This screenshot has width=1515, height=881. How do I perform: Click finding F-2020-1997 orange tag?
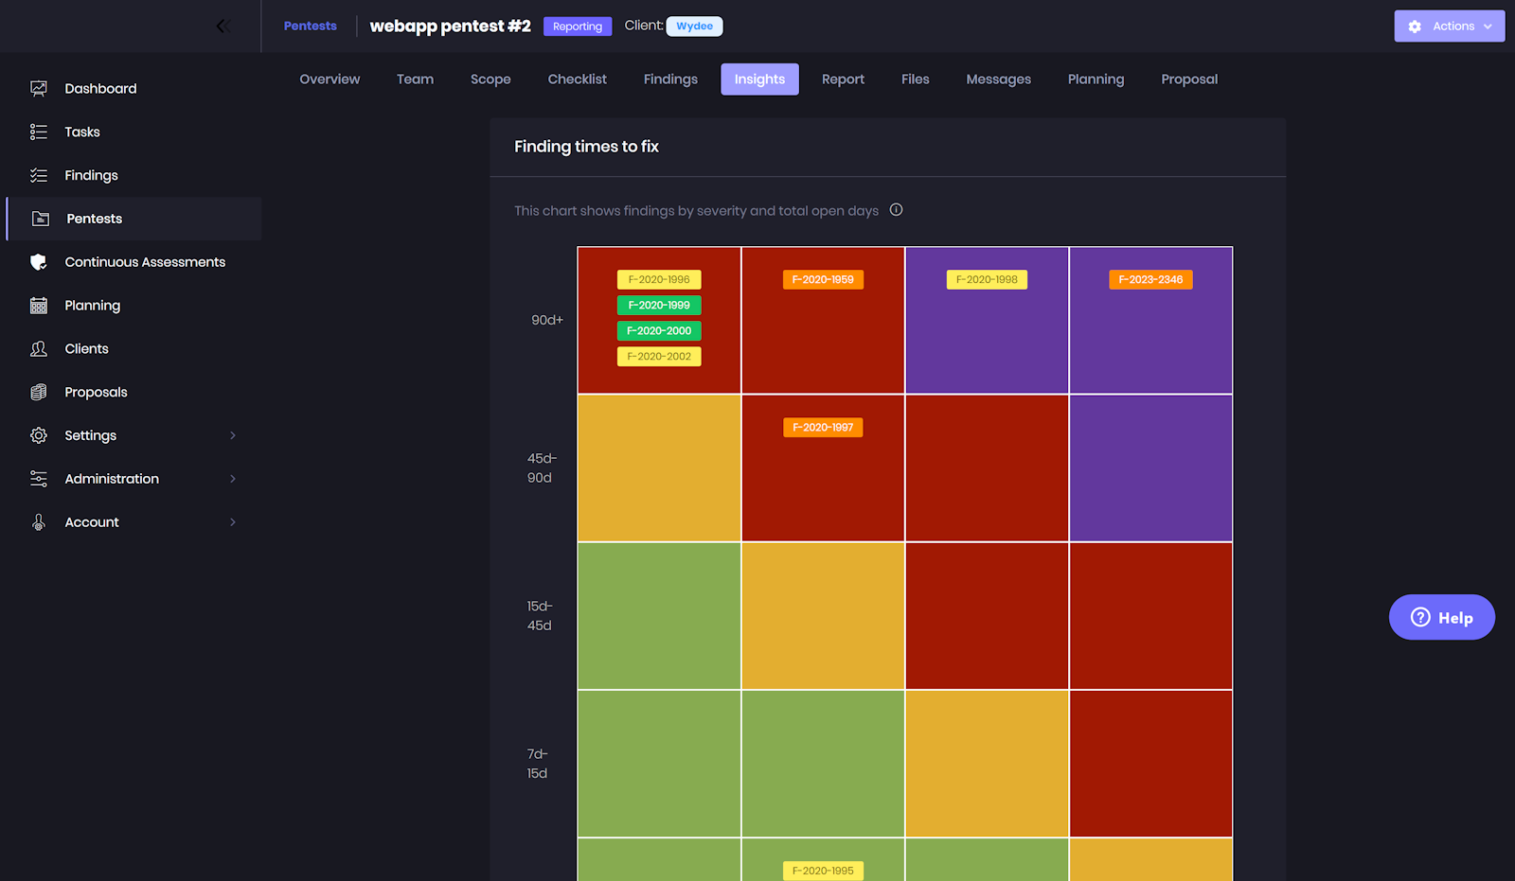tap(823, 428)
